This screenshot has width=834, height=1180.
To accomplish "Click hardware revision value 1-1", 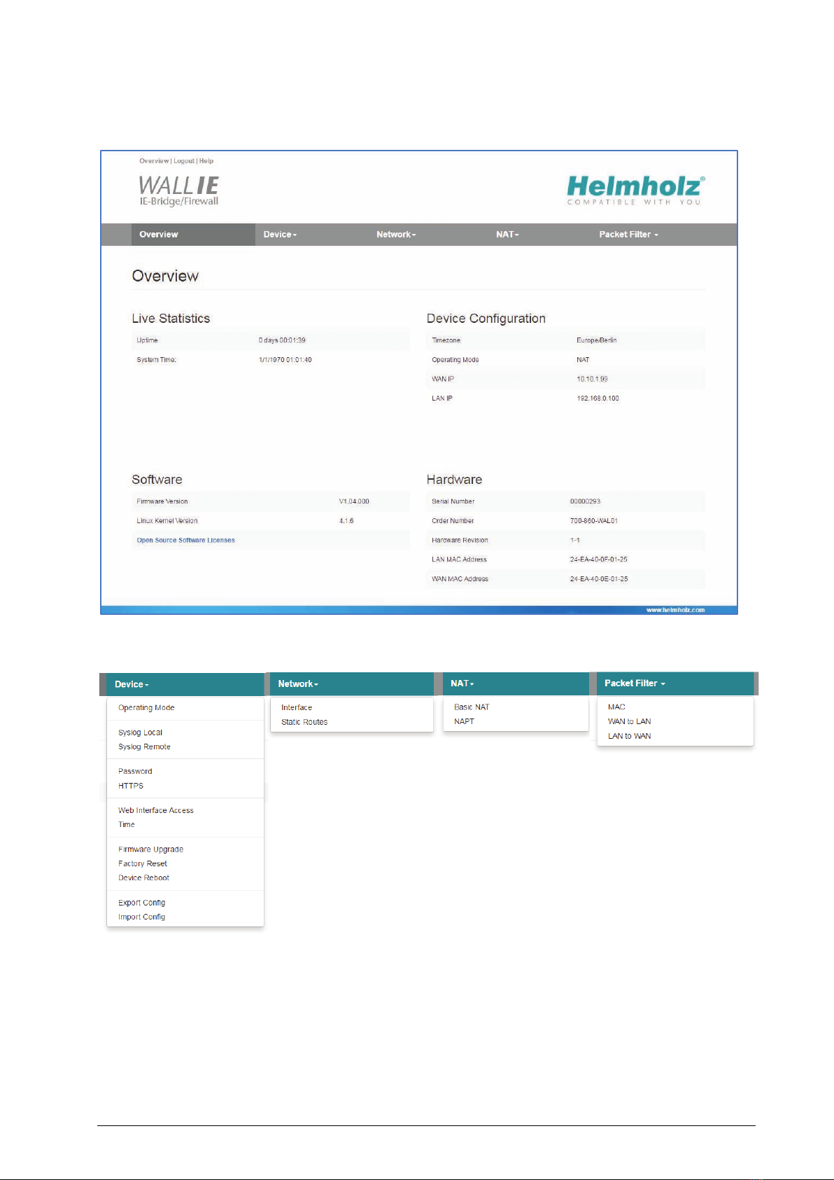I will [x=574, y=541].
